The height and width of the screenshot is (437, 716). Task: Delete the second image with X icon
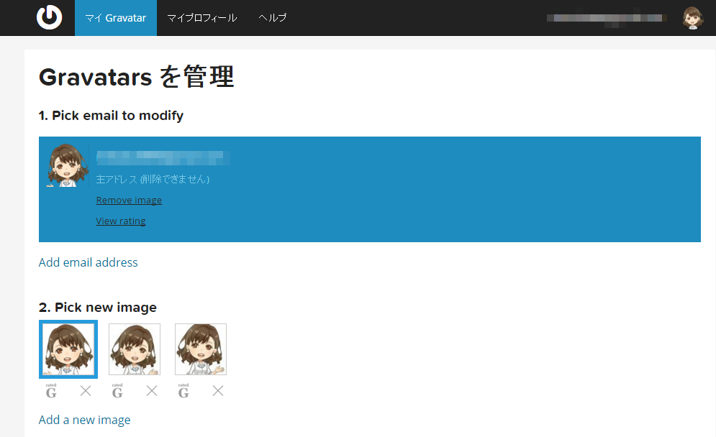coord(152,391)
